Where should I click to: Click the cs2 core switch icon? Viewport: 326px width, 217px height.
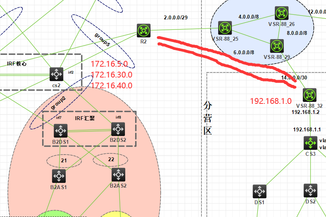56,74
